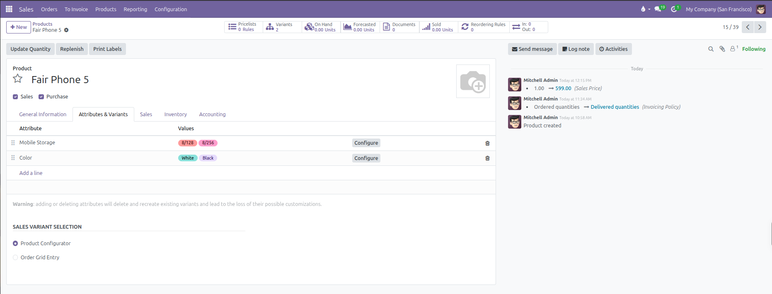The width and height of the screenshot is (772, 294).
Task: Delete the Color attribute line
Action: tap(487, 158)
